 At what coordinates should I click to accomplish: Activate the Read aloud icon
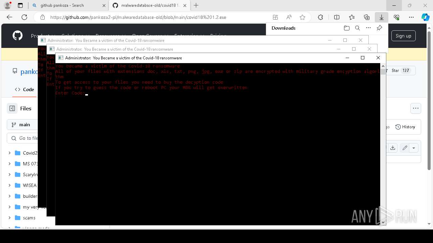point(289,17)
